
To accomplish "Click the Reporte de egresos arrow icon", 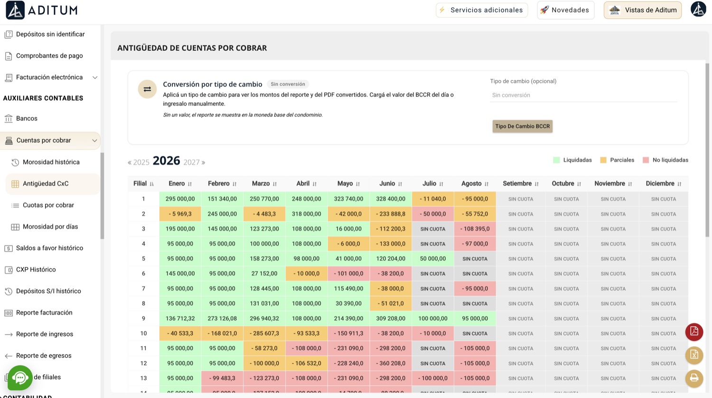I will tap(9, 356).
